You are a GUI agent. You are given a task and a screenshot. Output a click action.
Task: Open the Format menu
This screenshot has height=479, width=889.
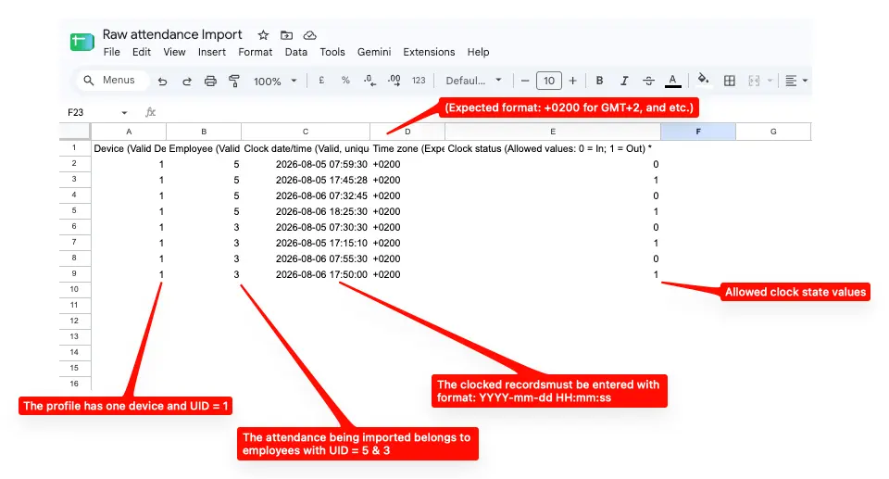pos(256,52)
